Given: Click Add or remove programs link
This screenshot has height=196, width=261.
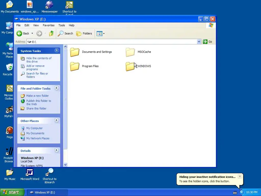Looking at the screenshot, I should pos(35,67).
